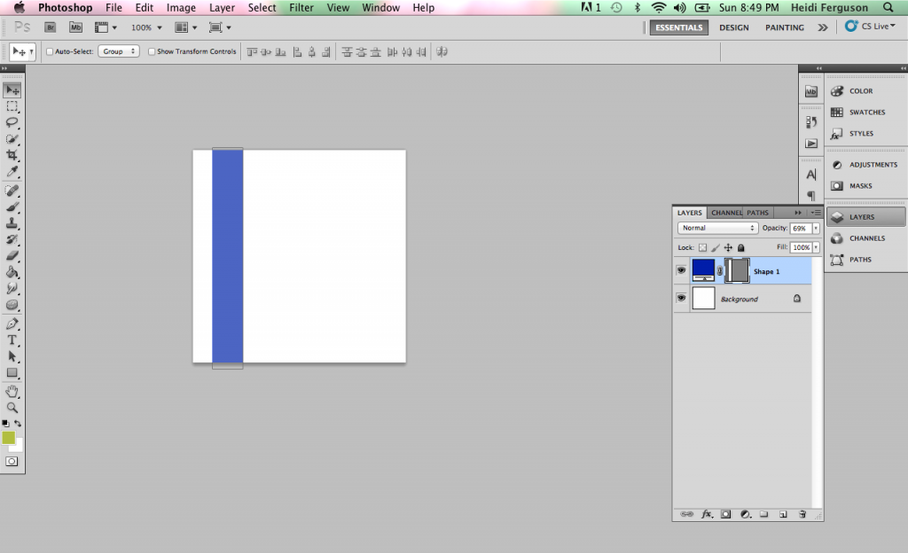
Task: Open the Filter menu
Action: pyautogui.click(x=301, y=7)
